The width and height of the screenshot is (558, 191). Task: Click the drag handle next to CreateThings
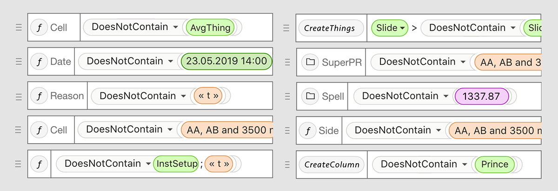coord(286,28)
